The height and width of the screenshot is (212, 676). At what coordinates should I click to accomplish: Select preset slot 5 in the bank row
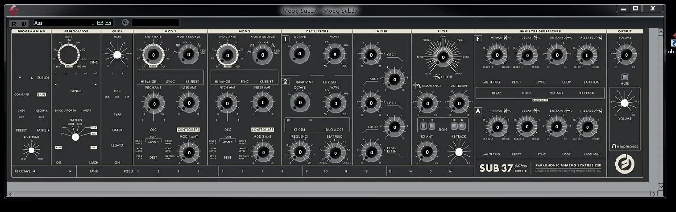pyautogui.click(x=222, y=171)
